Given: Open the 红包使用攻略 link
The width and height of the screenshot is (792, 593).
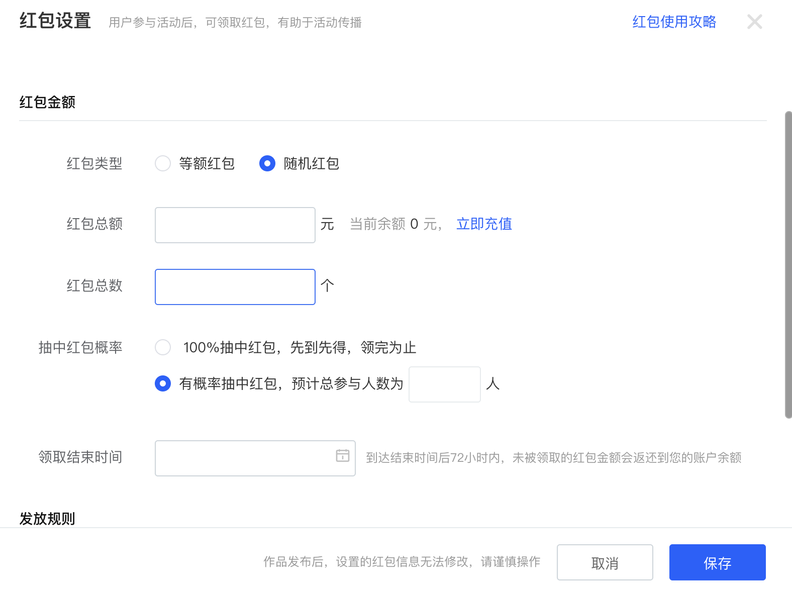Looking at the screenshot, I should pyautogui.click(x=674, y=22).
